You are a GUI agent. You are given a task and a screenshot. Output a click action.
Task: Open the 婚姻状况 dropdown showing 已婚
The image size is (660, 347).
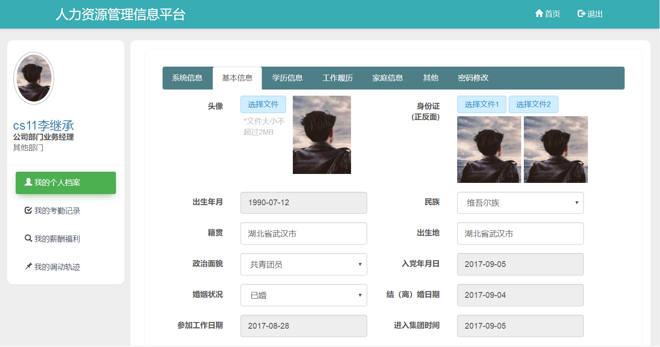coord(304,296)
